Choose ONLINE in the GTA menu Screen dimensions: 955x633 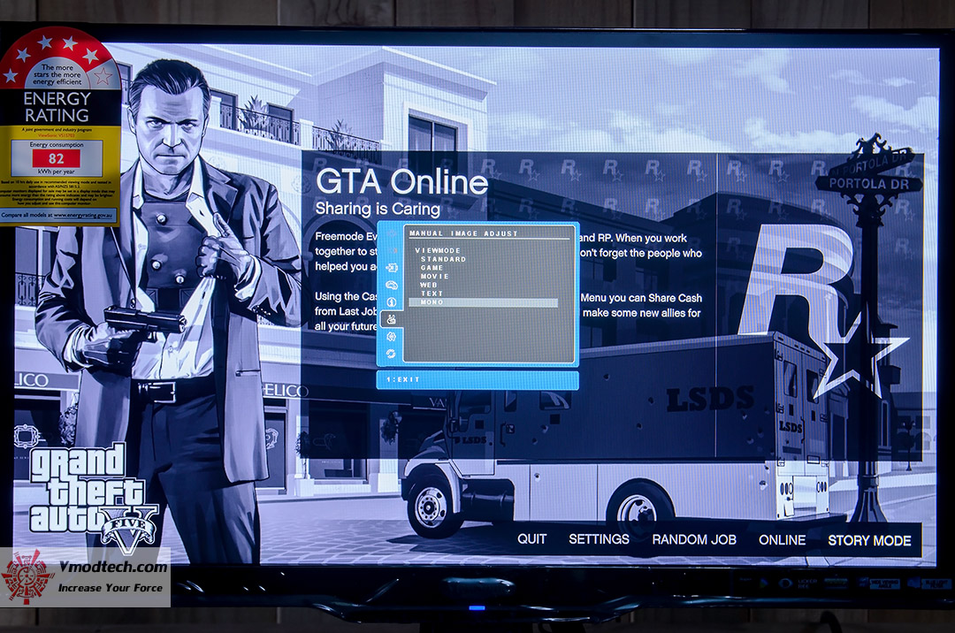(x=782, y=540)
